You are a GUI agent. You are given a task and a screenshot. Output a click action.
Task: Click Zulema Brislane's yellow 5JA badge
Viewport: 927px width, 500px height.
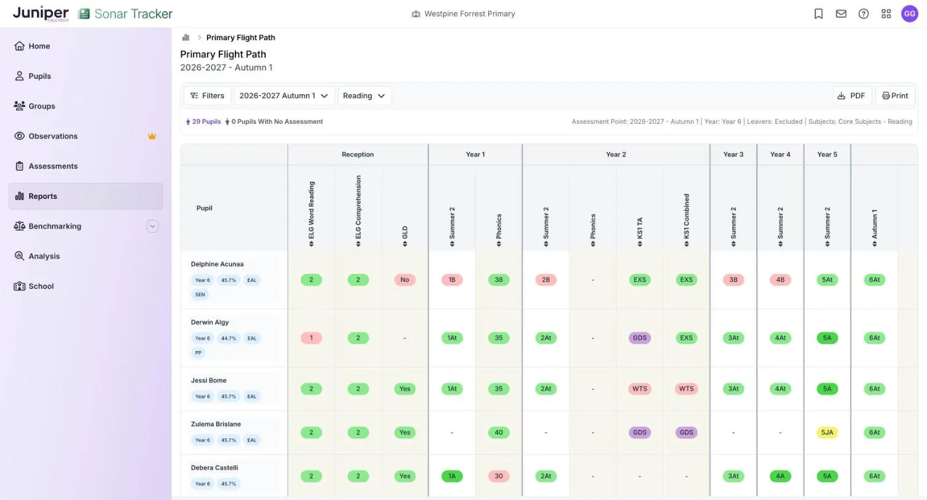827,432
